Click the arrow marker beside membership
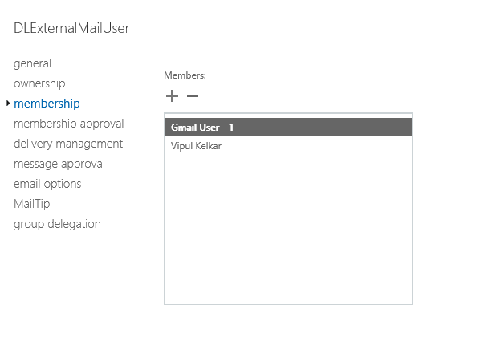 click(x=8, y=104)
